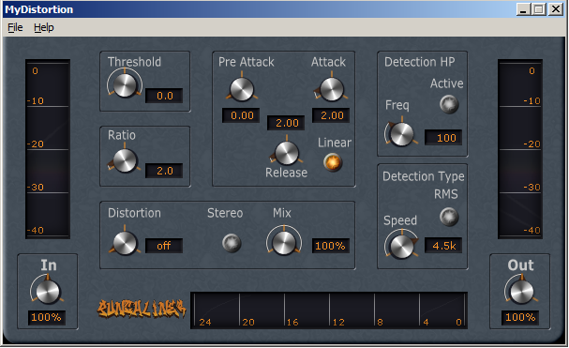Open the File menu
Image resolution: width=569 pixels, height=348 pixels.
pos(15,27)
